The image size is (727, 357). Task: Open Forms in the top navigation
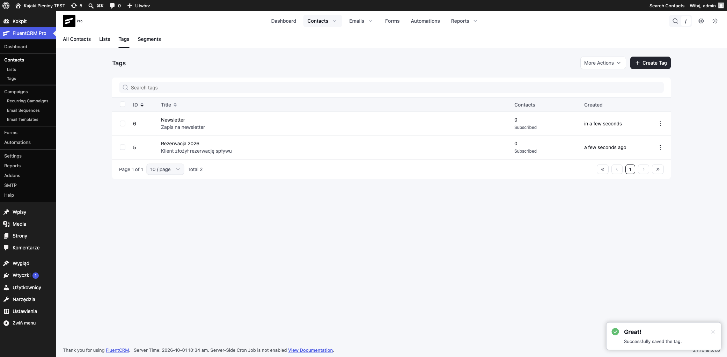coord(392,21)
